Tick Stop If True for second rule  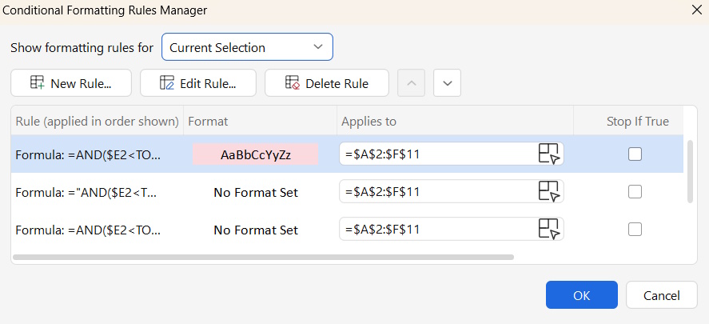tap(635, 192)
